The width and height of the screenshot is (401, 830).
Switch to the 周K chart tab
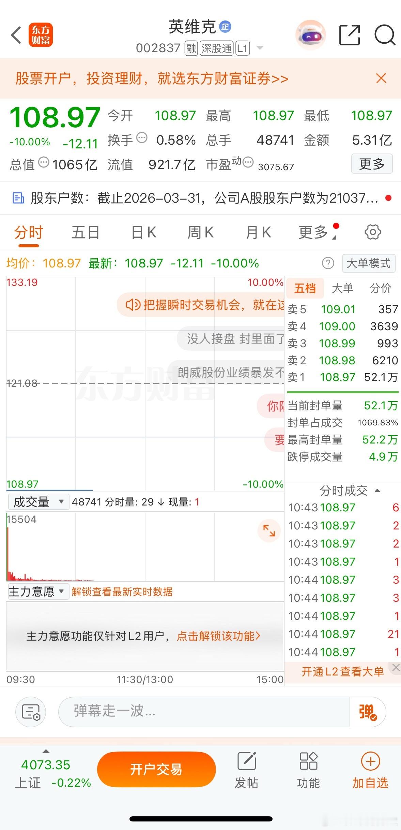201,233
